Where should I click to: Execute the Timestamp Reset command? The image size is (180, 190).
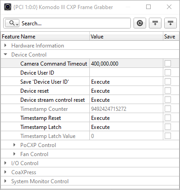[x=101, y=118]
